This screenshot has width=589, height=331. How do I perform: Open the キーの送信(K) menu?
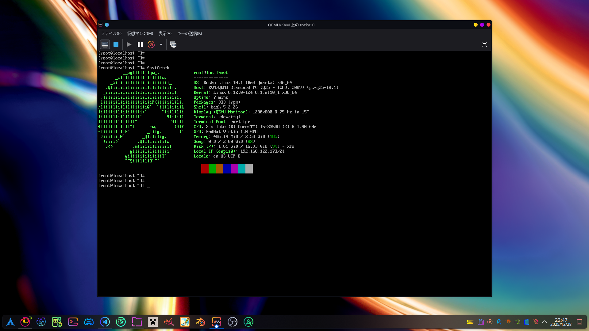pyautogui.click(x=189, y=33)
